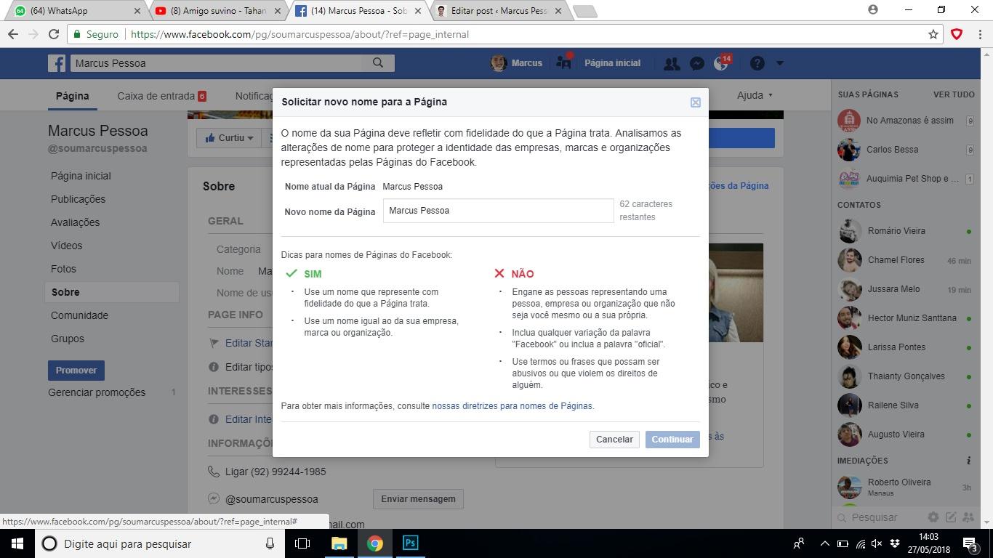Image resolution: width=993 pixels, height=558 pixels.
Task: Open notifications globe with 14 badge
Action: point(721,63)
